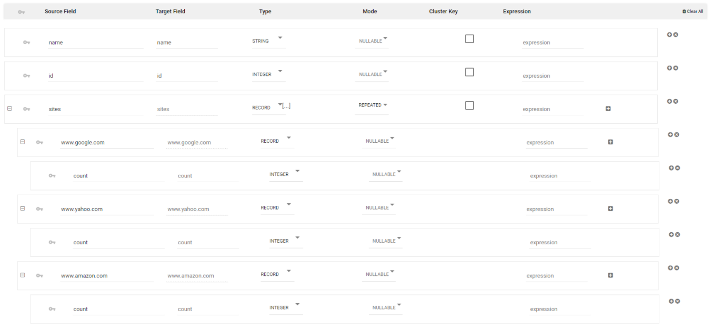
Task: Click the Source Field column header
Action: pyautogui.click(x=60, y=12)
